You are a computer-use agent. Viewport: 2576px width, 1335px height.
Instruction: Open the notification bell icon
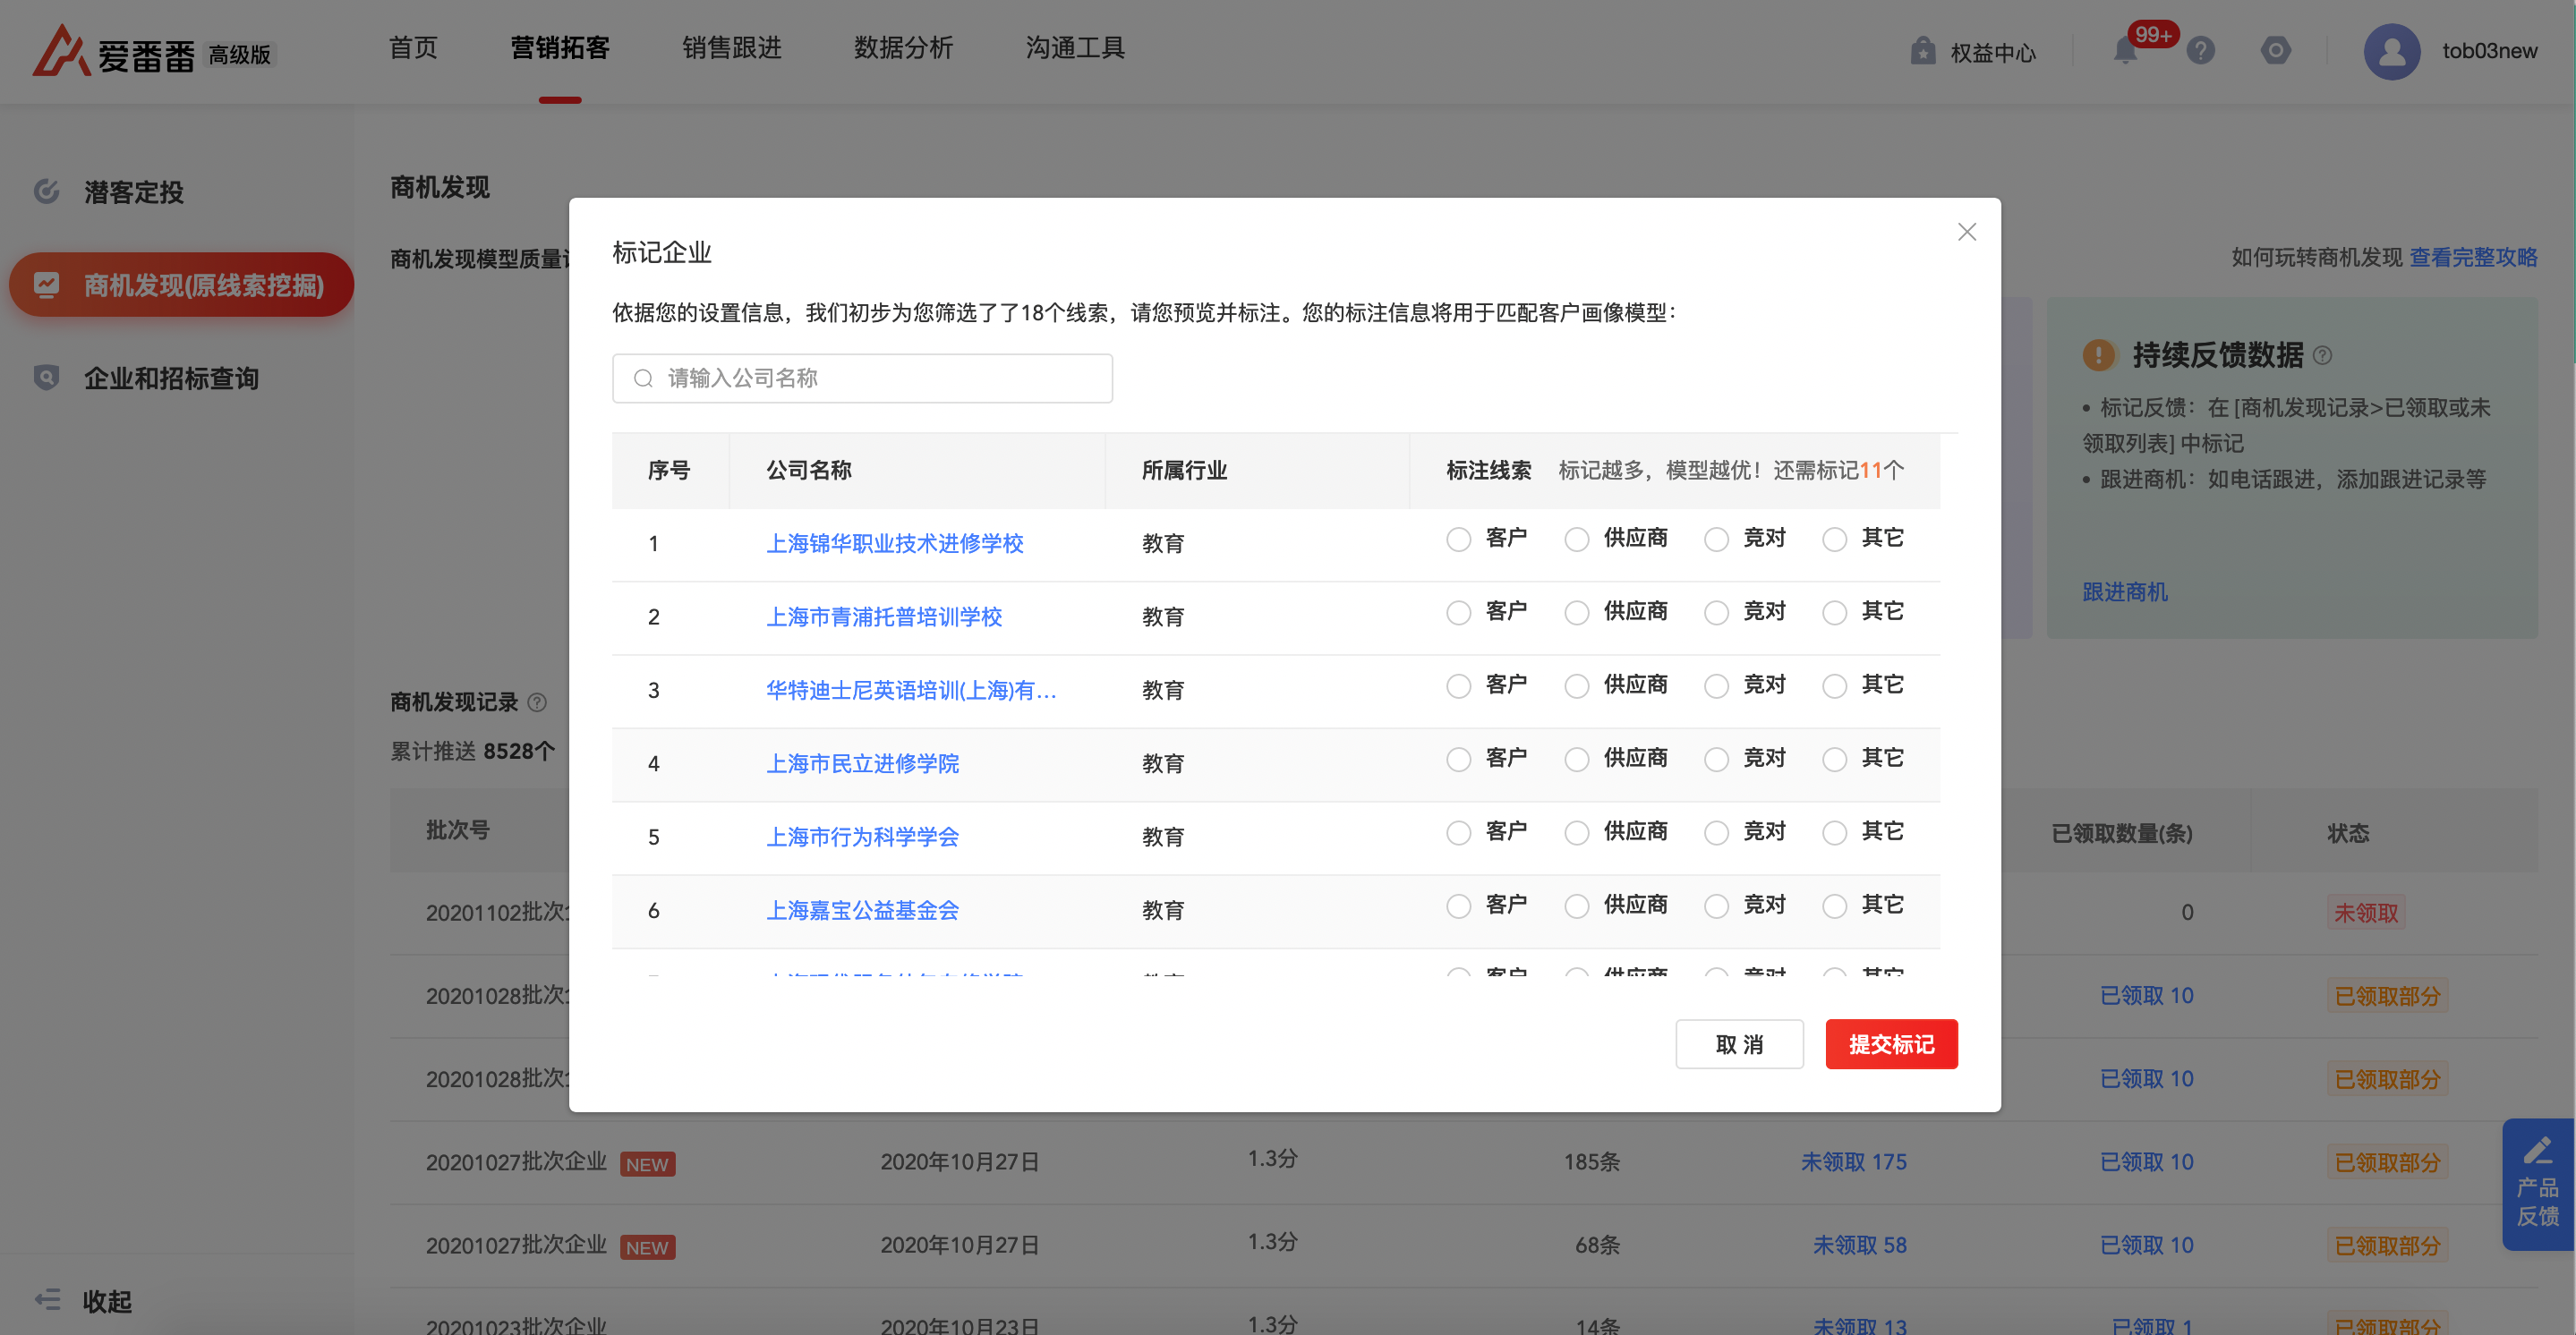(x=2125, y=51)
